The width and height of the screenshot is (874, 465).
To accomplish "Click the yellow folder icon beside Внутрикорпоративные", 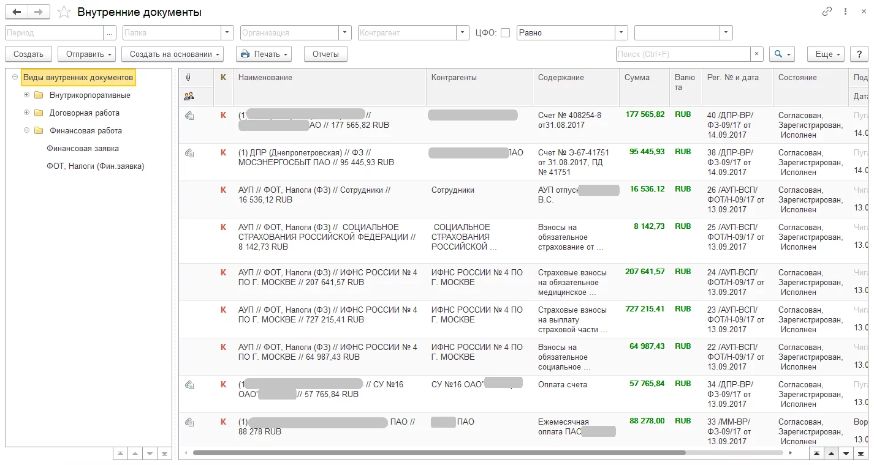I will pos(39,95).
